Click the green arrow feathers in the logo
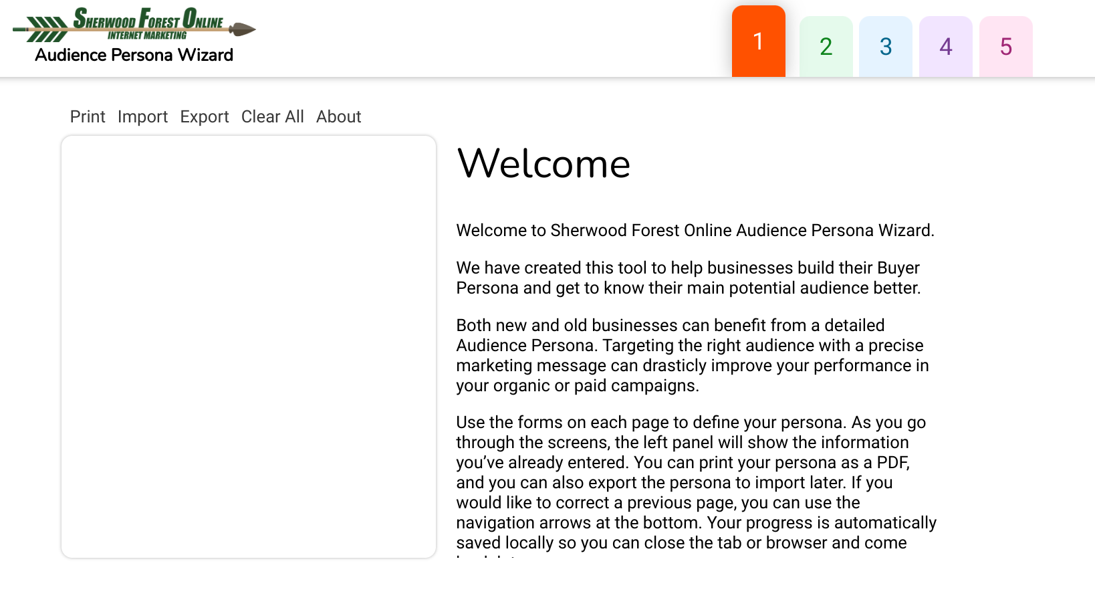The height and width of the screenshot is (616, 1095). point(47,29)
